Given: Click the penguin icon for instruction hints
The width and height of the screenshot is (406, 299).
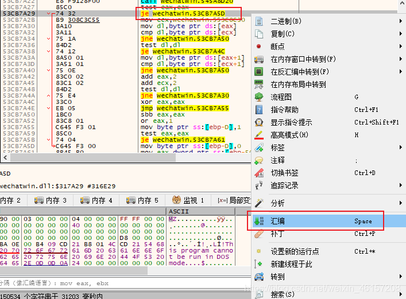Looking at the screenshot, I should point(258,122).
